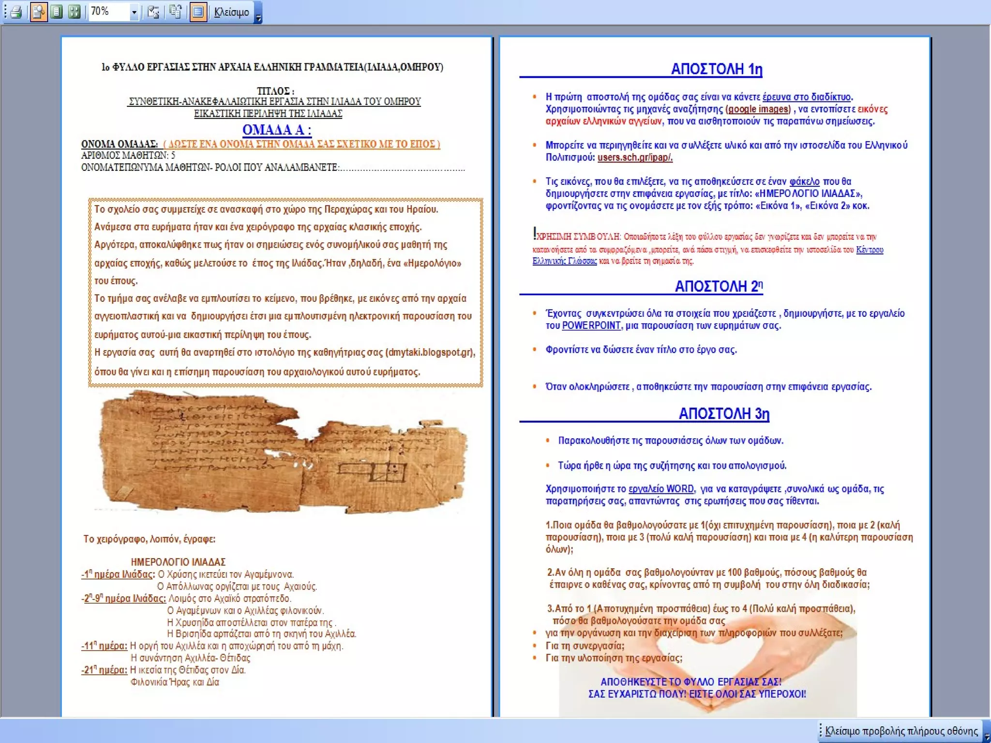This screenshot has height=743, width=991.
Task: Click the Κλείσιμο button
Action: click(x=232, y=12)
